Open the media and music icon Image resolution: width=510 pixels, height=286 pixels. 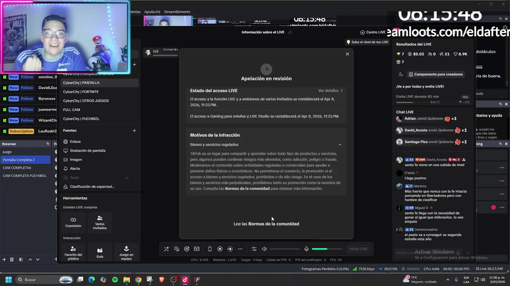coord(177,249)
